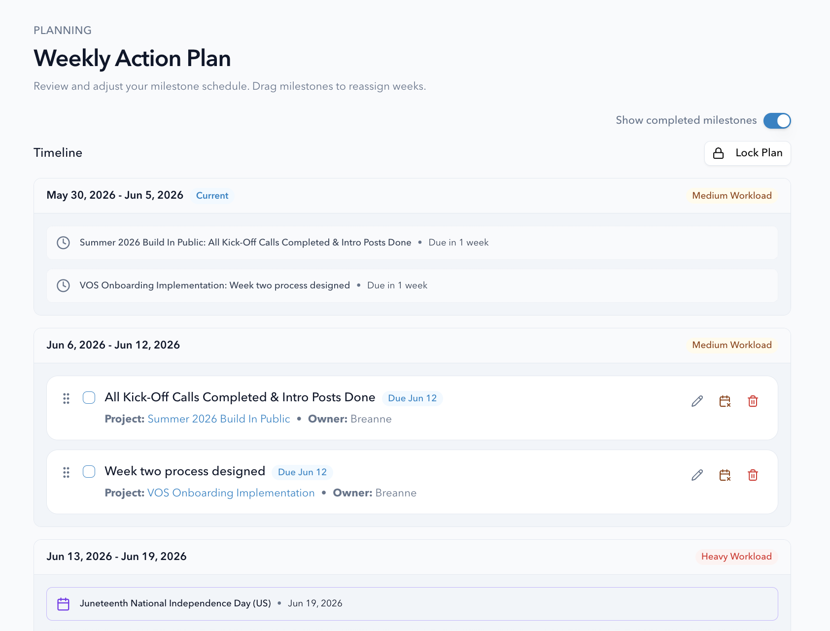Click Medium Workload badge for Jun 6 week
The width and height of the screenshot is (830, 631).
tap(732, 345)
